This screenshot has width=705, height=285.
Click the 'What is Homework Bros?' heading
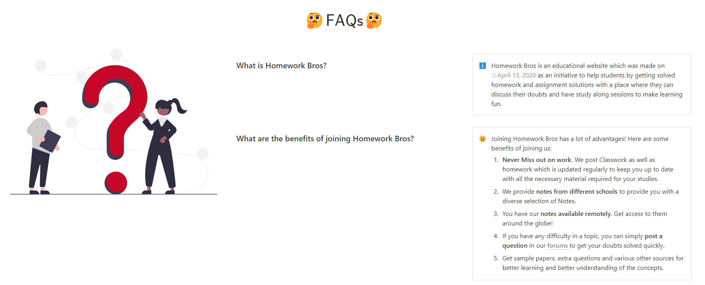pyautogui.click(x=281, y=65)
